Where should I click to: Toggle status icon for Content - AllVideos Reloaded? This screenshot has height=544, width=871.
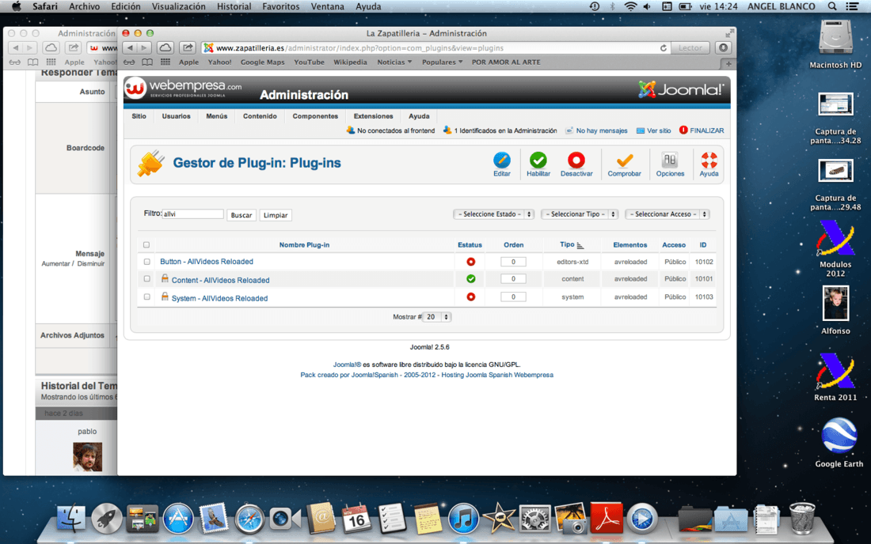[470, 279]
